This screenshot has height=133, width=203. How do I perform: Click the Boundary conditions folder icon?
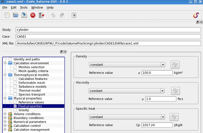(10, 118)
